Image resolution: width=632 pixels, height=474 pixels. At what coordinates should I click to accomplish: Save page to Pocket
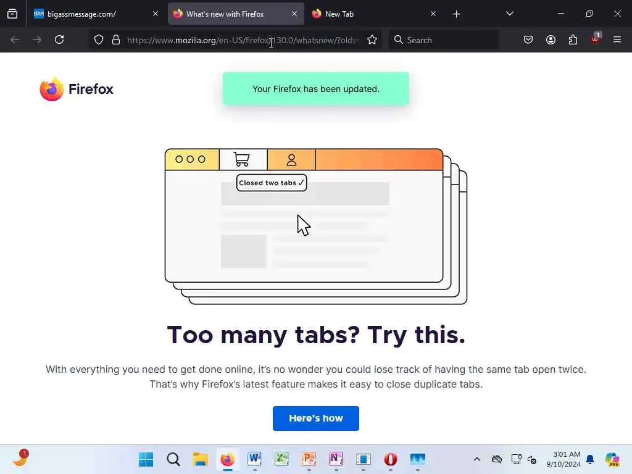[528, 40]
